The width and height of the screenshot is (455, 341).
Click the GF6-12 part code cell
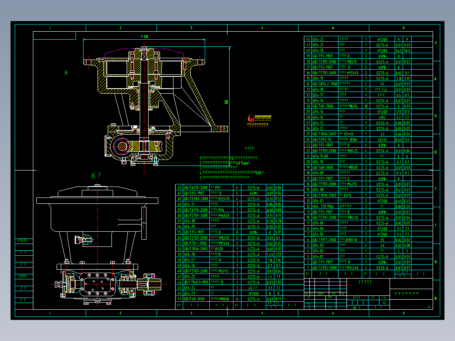[325, 128]
